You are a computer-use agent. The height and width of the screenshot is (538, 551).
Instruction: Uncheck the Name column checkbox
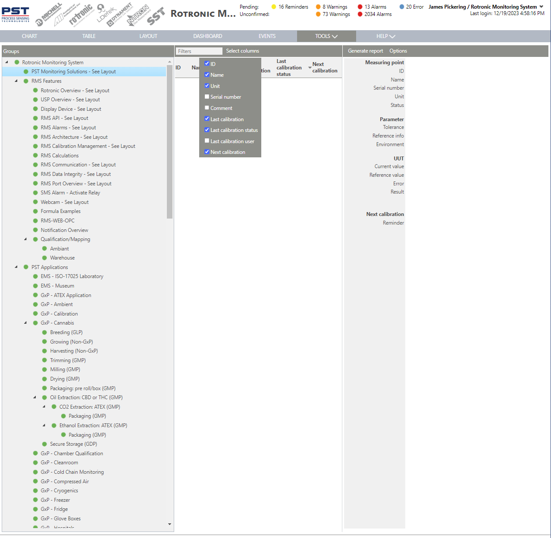click(207, 75)
